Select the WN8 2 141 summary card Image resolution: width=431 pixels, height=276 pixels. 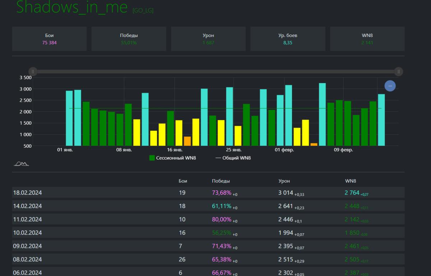367,39
